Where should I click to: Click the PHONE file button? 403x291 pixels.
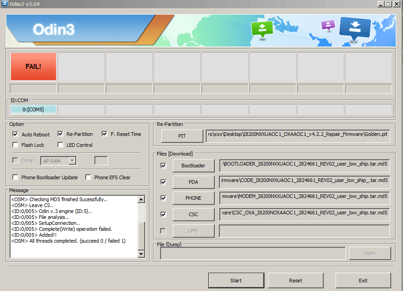tap(193, 198)
